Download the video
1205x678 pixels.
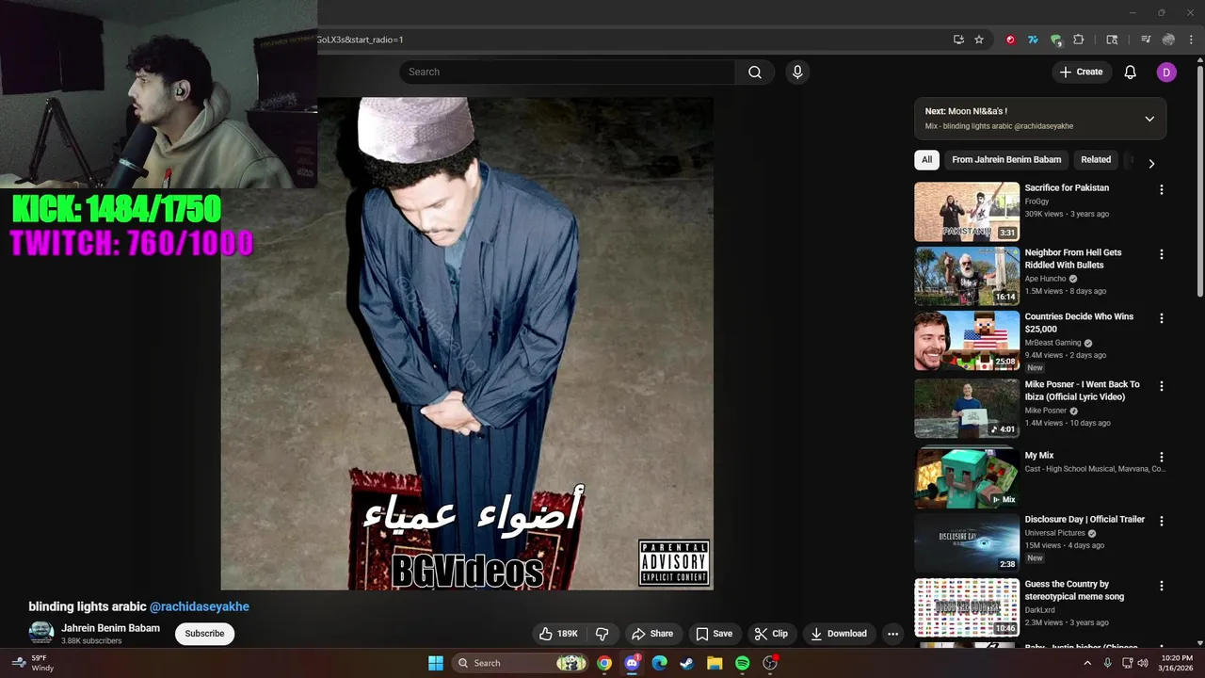(x=838, y=634)
